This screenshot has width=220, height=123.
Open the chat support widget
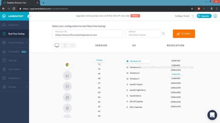point(212,115)
